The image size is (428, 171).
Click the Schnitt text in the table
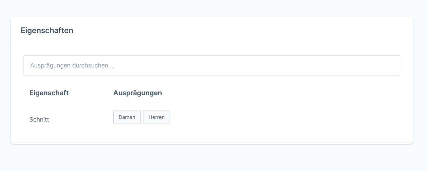pyautogui.click(x=39, y=119)
